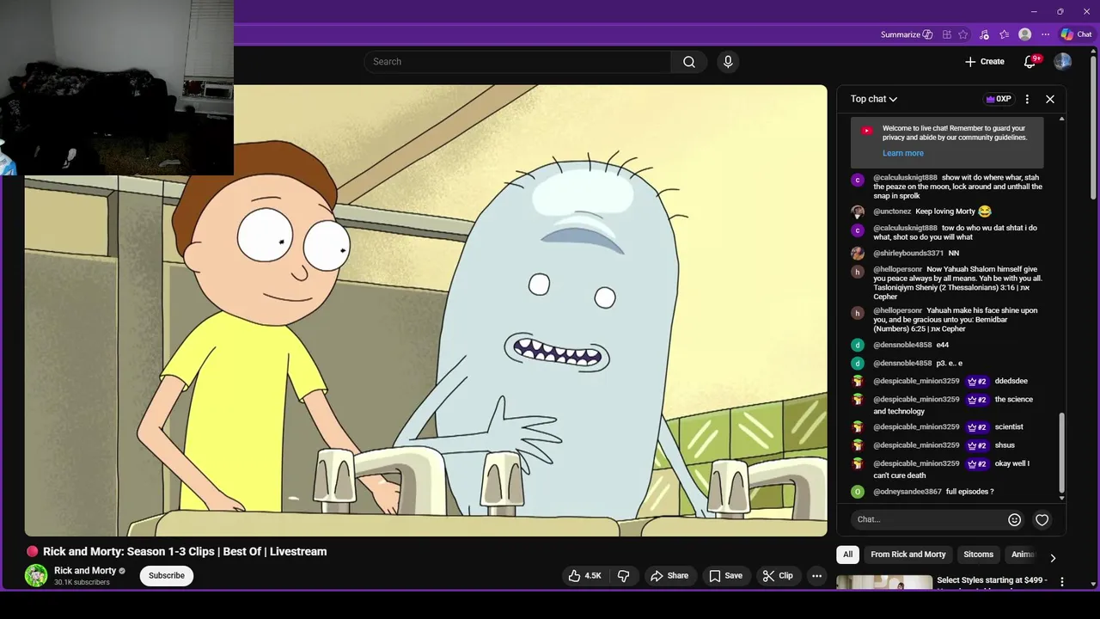
Task: Open the Select Styles ad options menu
Action: coord(1062,582)
